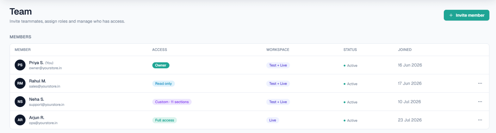
Task: Click the email ops@yourstore.in
Action: coord(43,123)
